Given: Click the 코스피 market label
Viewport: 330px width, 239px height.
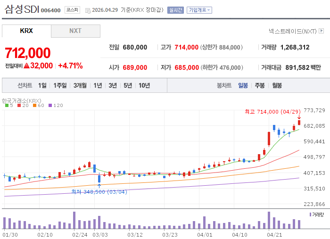Looking at the screenshot, I should (72, 10).
